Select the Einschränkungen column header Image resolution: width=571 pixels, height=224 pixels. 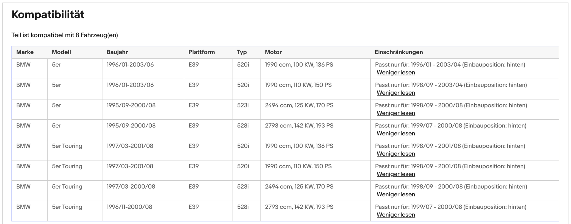tap(399, 52)
